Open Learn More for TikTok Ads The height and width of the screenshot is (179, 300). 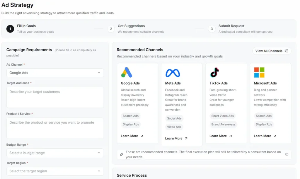click(221, 136)
